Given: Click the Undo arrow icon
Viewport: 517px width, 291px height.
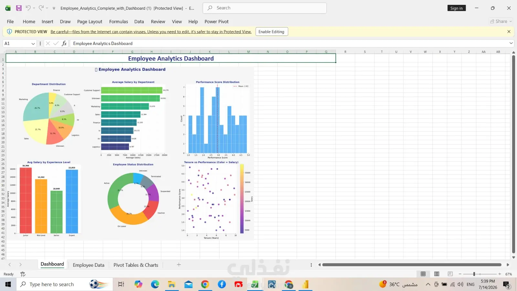Looking at the screenshot, I should tap(28, 8).
